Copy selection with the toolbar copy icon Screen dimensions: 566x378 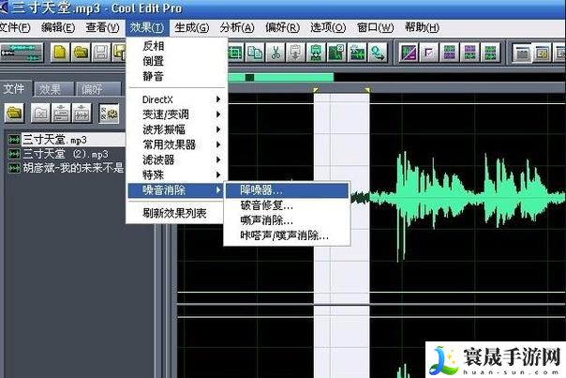(255, 53)
